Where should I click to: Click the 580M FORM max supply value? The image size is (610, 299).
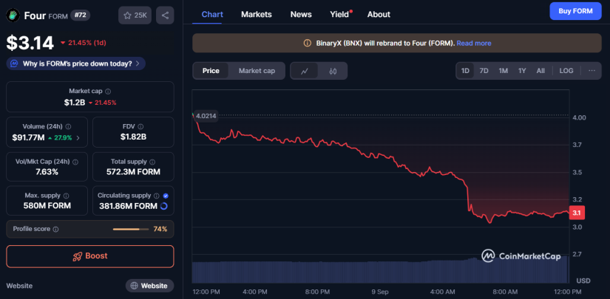click(47, 206)
